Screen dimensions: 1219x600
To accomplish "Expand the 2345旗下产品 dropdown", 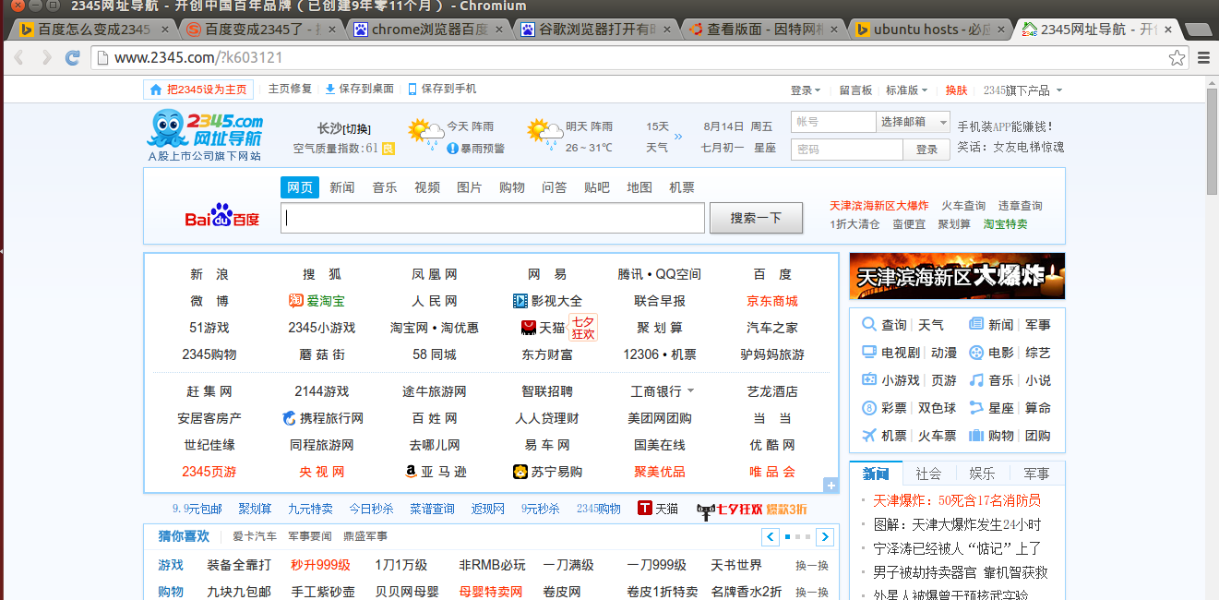I will click(1022, 90).
